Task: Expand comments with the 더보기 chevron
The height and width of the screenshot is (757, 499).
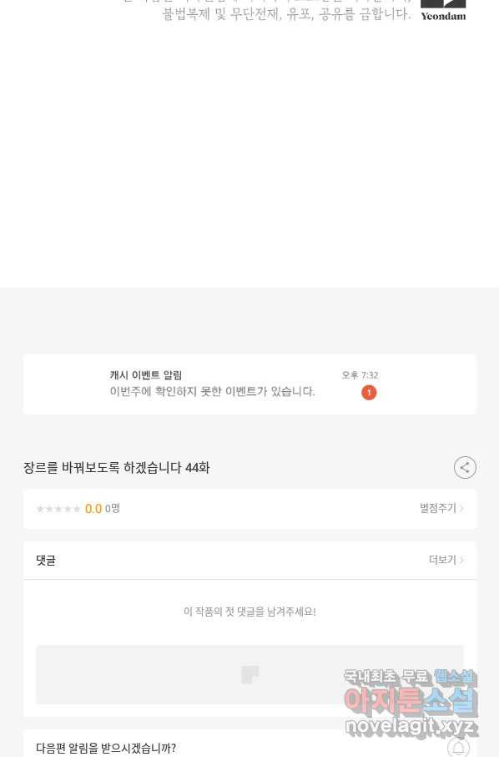Action: pos(461,560)
